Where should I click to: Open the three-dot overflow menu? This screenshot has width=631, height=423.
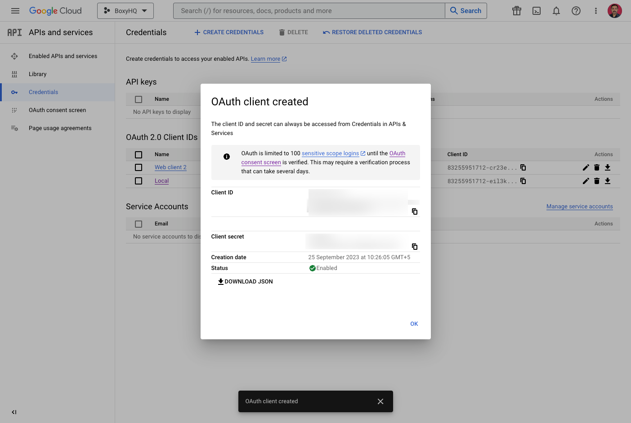[x=595, y=10]
